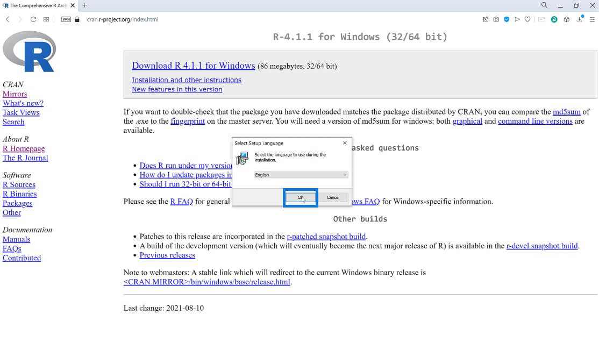Click 'R-4.1.1 for Windows (32/64 bit)' heading
This screenshot has height=343, width=599.
tap(360, 37)
